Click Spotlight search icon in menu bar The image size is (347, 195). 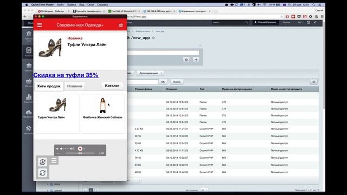coord(314,5)
